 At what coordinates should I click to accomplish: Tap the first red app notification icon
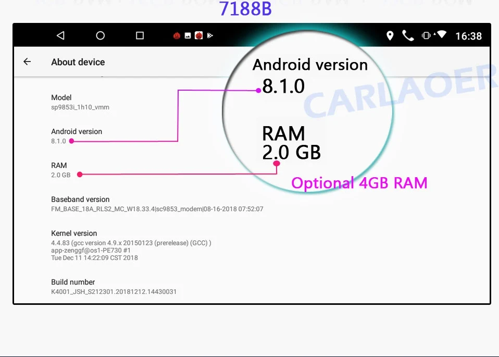coord(177,35)
